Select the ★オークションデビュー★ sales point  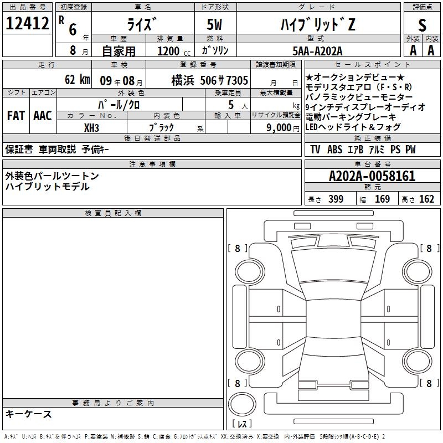point(355,77)
